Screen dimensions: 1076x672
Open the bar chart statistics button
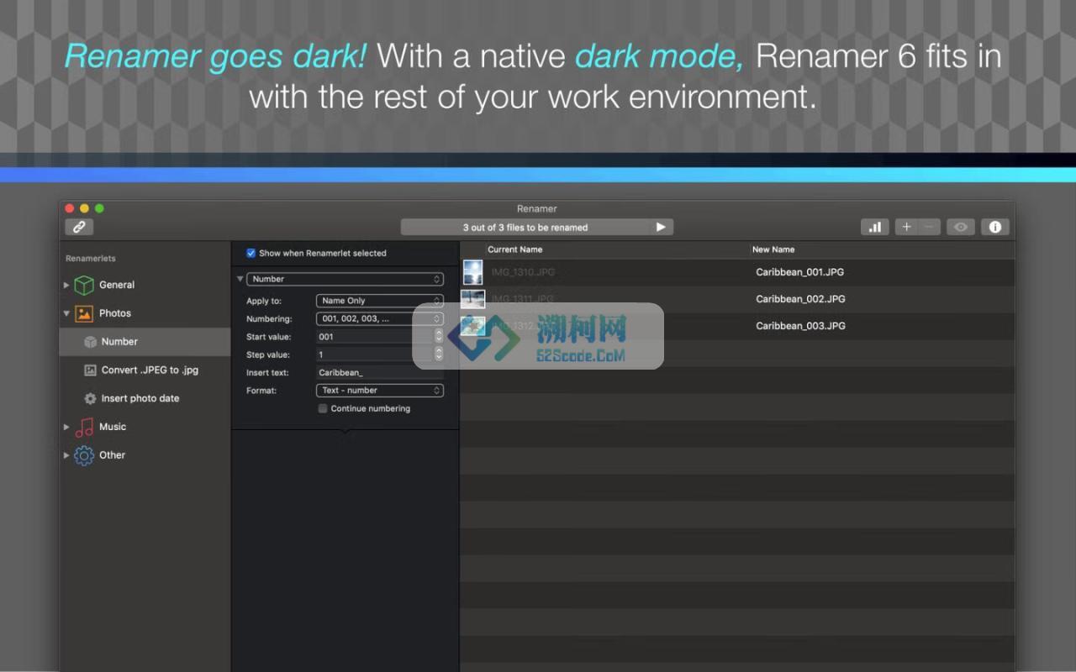click(x=875, y=227)
